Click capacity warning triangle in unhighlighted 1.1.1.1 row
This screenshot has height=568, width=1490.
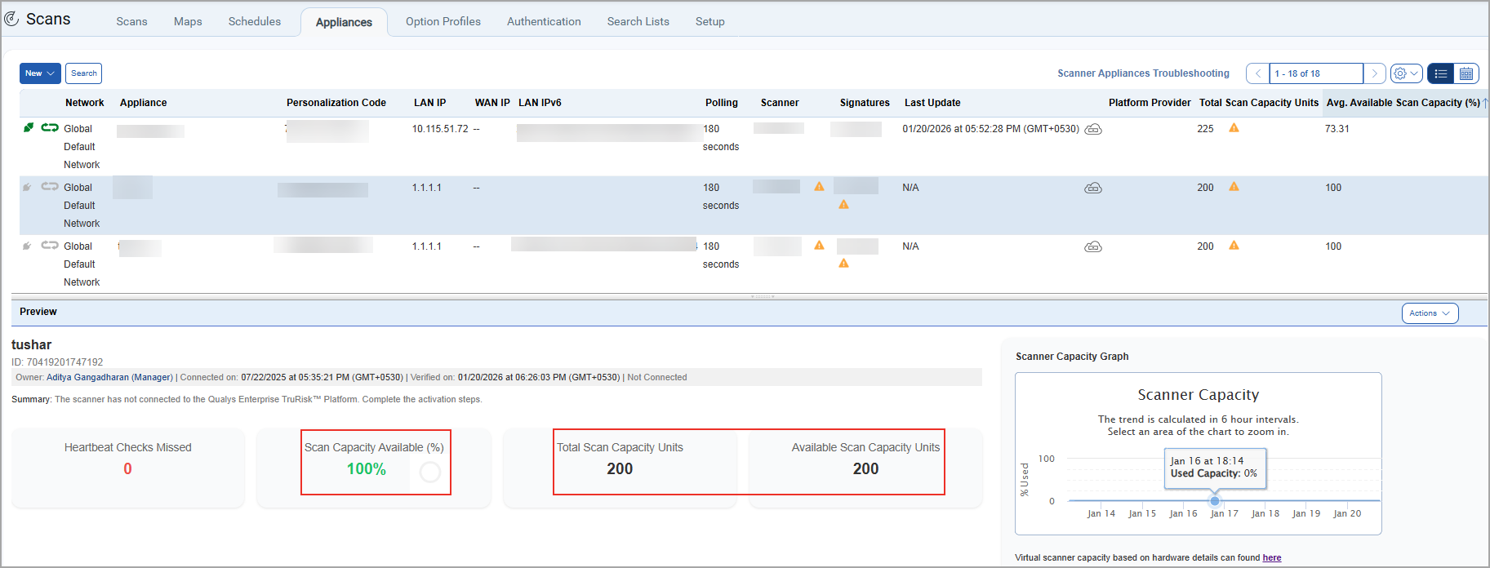point(1234,245)
